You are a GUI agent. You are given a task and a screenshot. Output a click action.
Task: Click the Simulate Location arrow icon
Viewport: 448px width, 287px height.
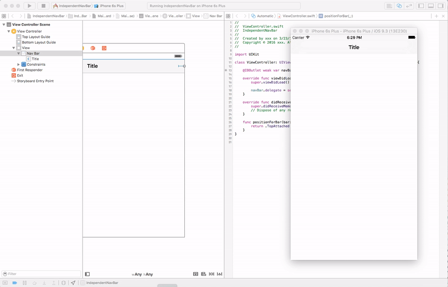(73, 283)
